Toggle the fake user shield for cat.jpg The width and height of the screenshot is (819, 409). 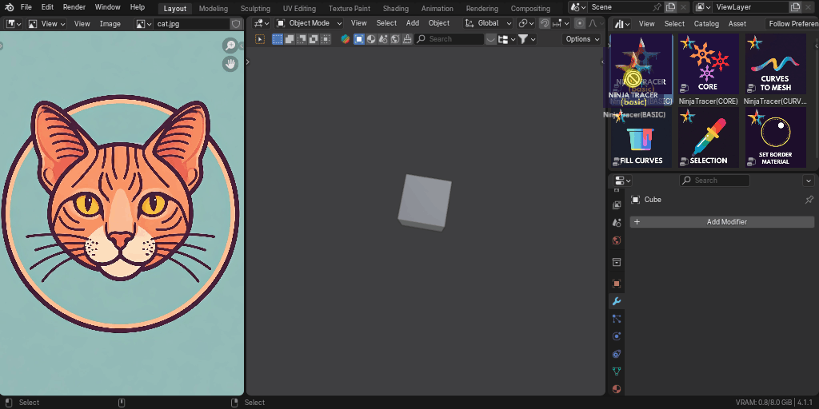(236, 24)
